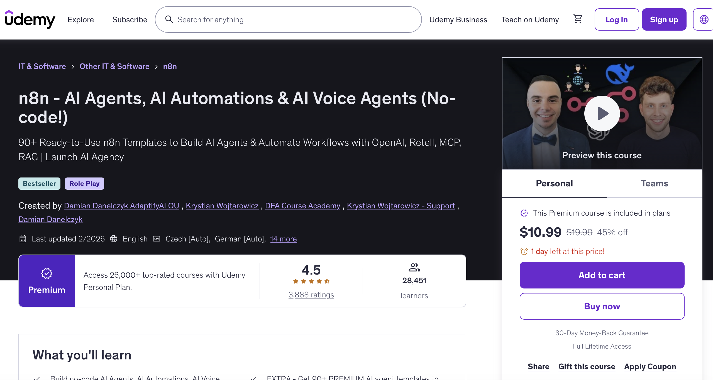Switch to the Teams tab
Image resolution: width=713 pixels, height=380 pixels.
655,183
